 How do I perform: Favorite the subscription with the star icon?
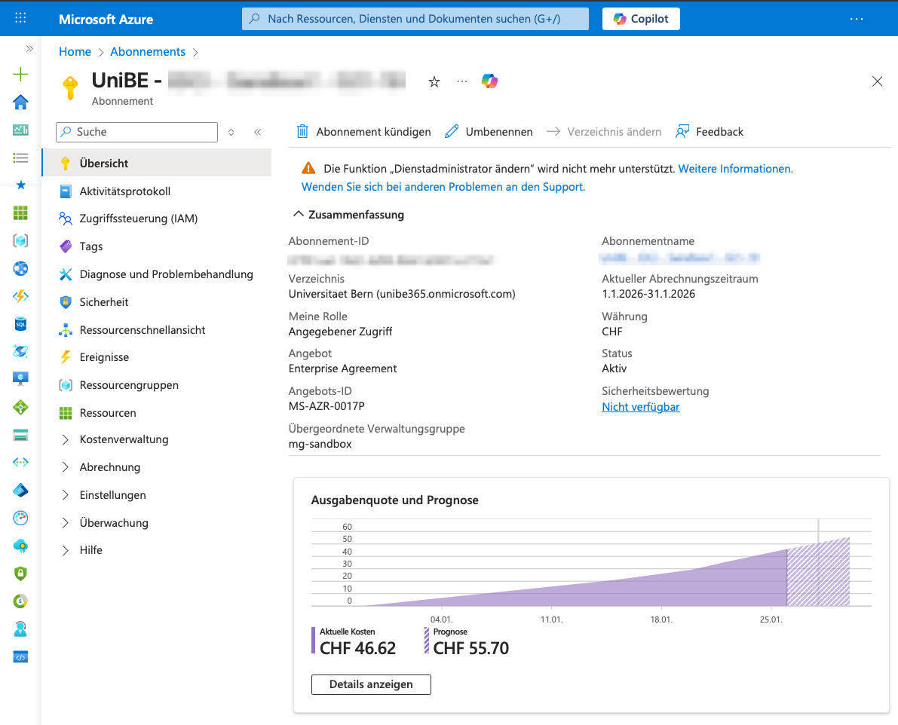tap(434, 81)
